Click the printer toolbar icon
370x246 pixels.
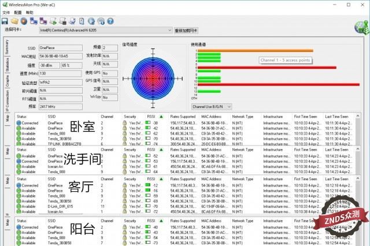72,21
